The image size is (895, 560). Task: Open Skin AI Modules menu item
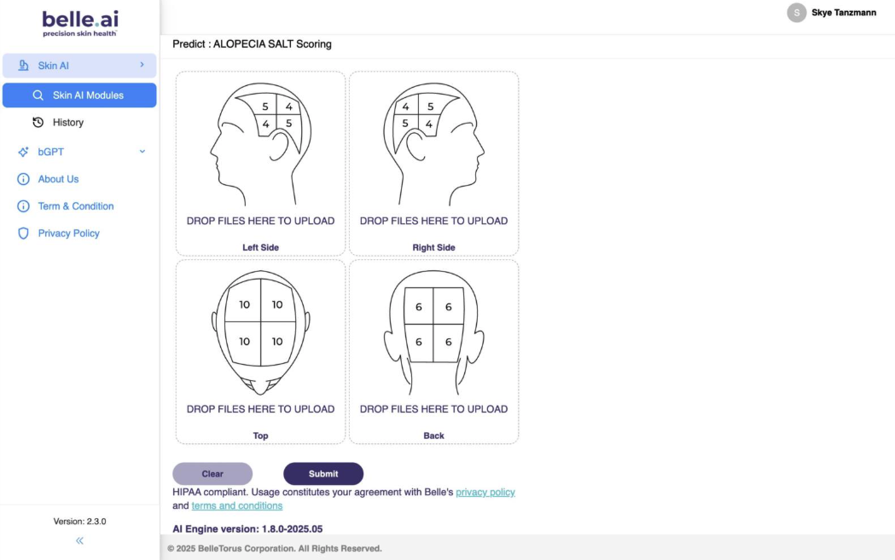(x=88, y=95)
